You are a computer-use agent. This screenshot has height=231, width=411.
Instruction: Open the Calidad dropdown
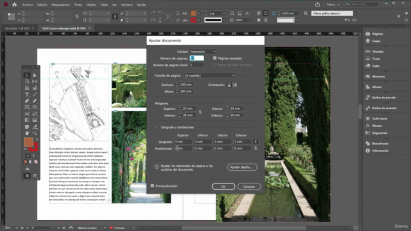tap(203, 51)
